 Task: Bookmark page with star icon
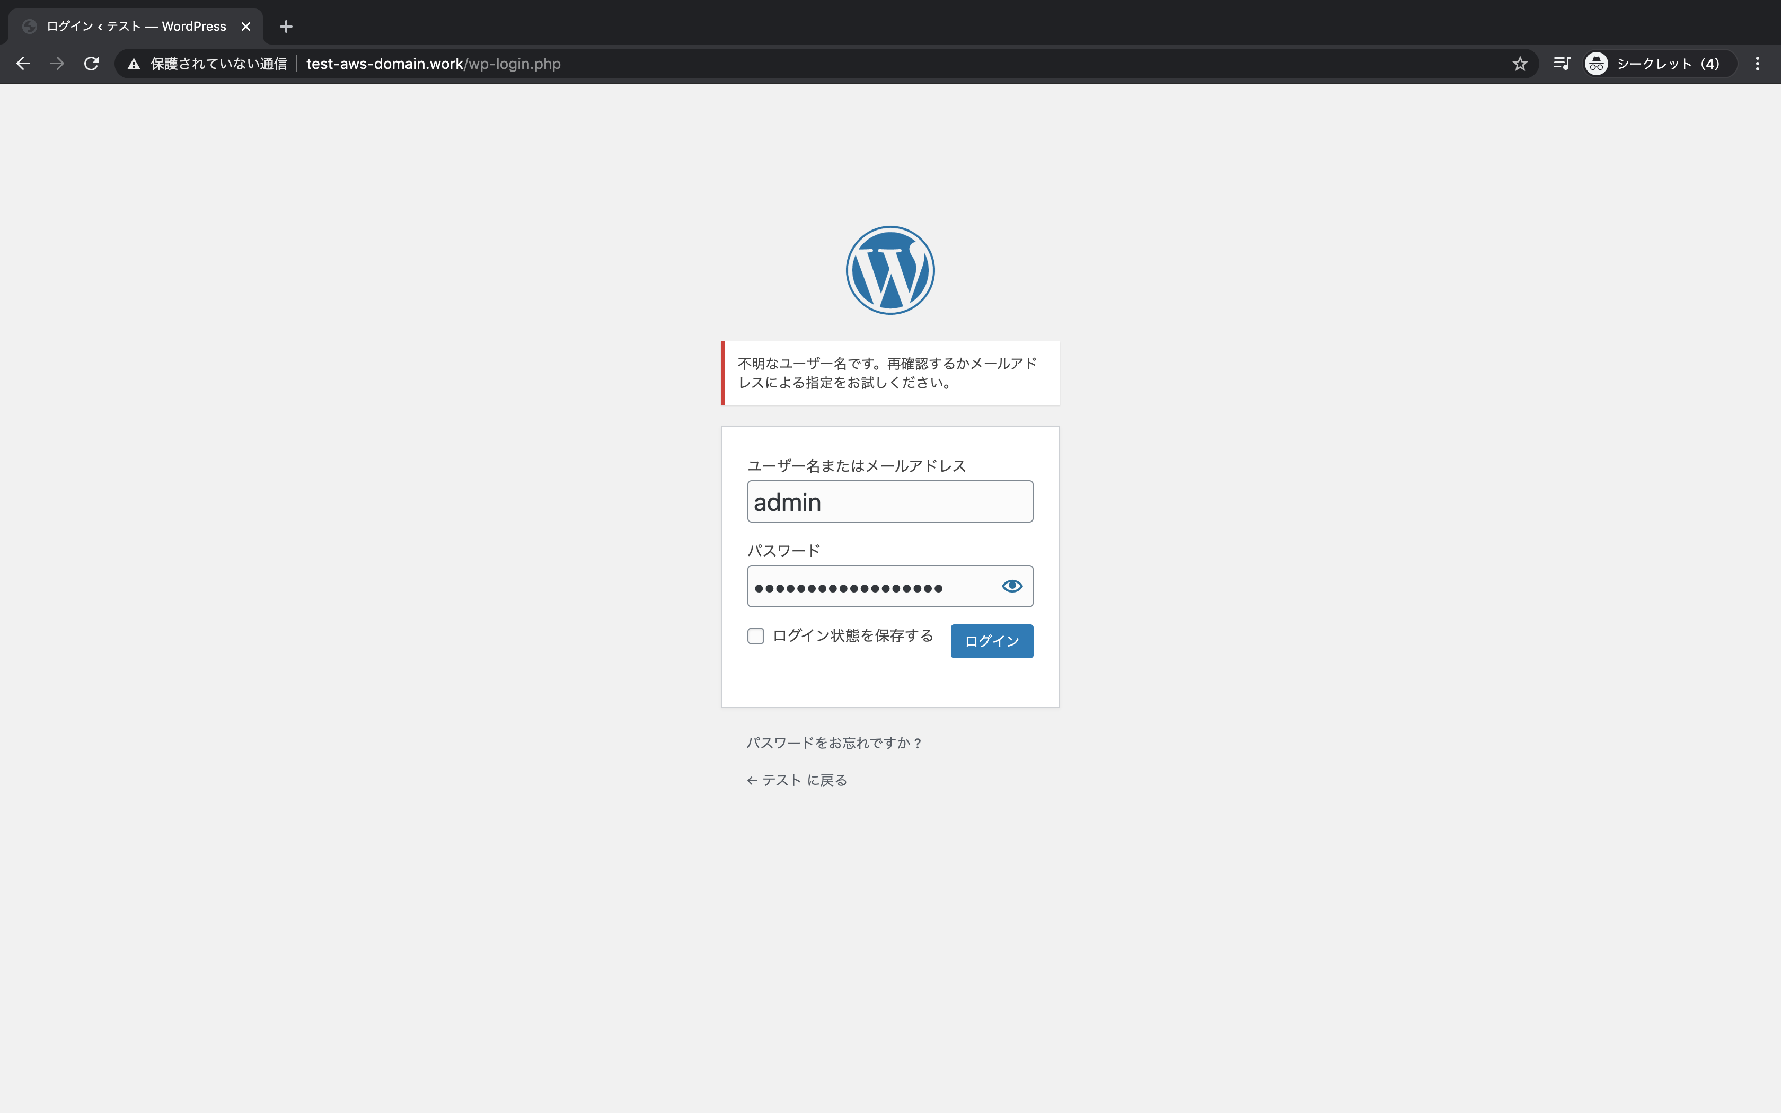coord(1520,64)
